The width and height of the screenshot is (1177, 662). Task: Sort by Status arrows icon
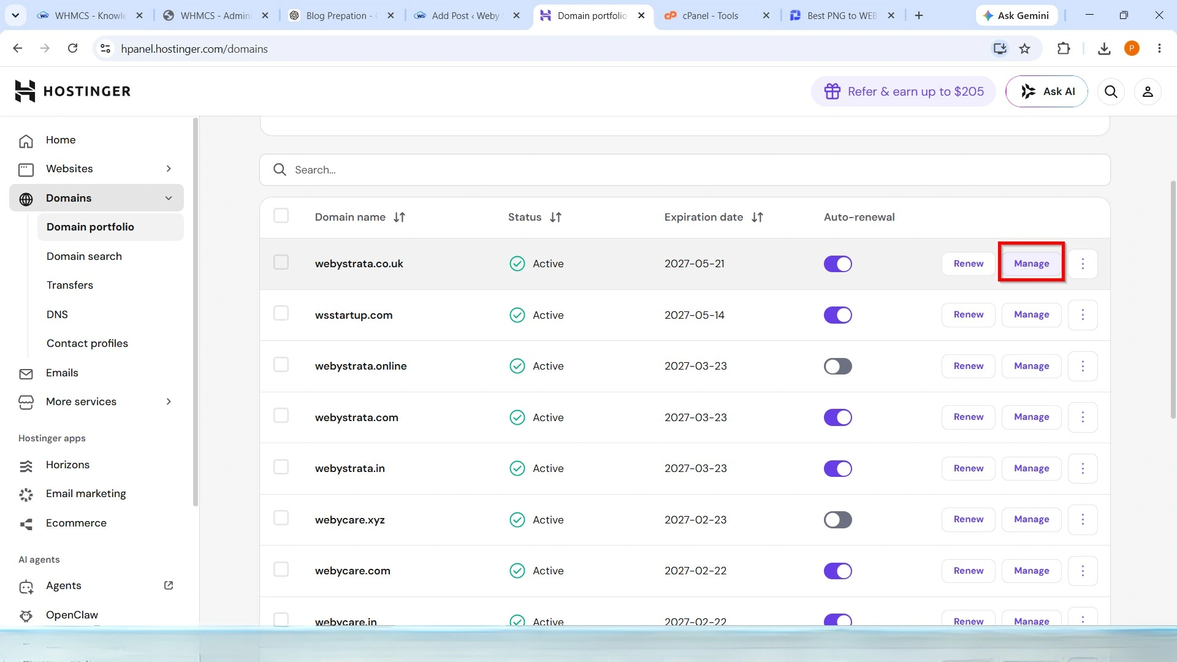[555, 217]
